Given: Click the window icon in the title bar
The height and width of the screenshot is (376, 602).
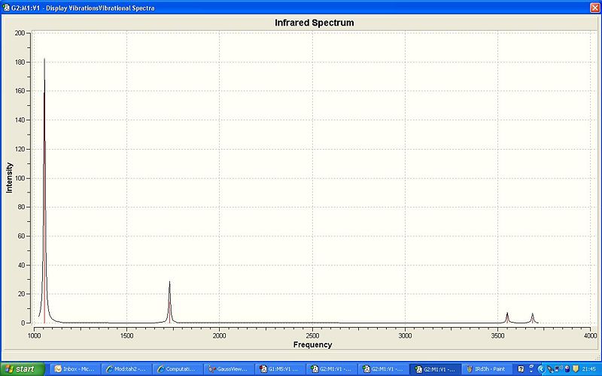Looking at the screenshot, I should 6,8.
